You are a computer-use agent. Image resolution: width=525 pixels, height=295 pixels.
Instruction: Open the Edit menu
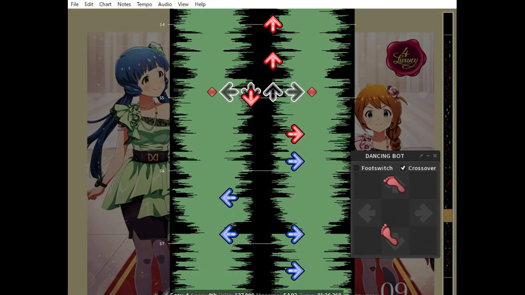pyautogui.click(x=89, y=4)
